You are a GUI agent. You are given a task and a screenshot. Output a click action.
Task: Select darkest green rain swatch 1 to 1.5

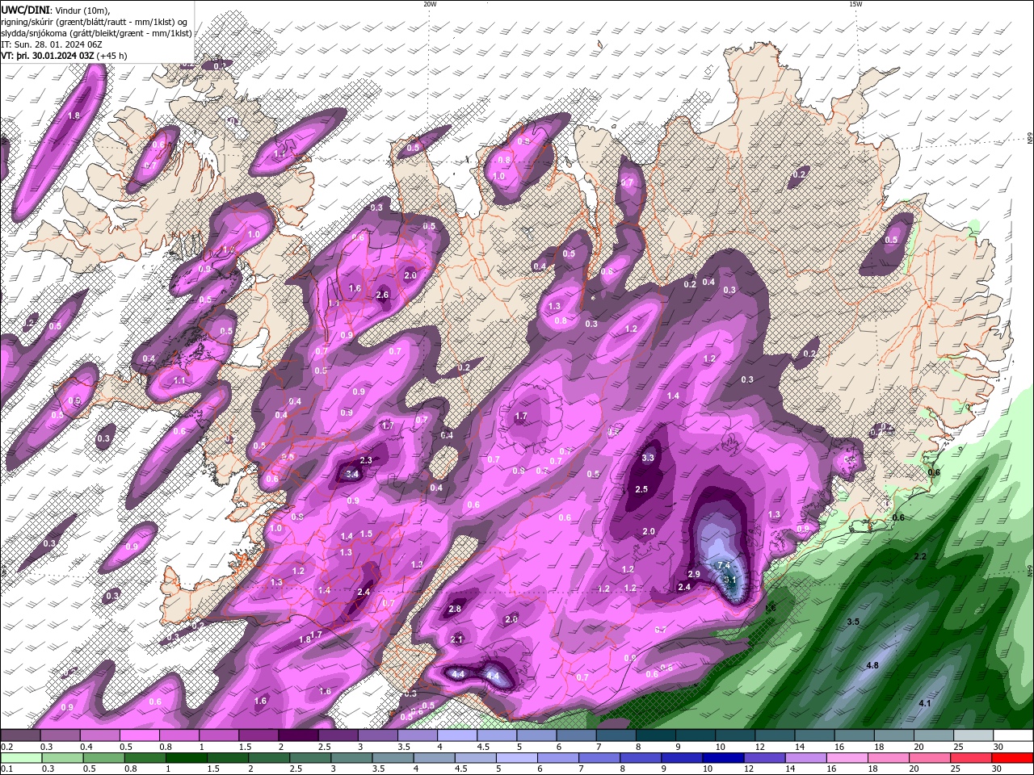click(187, 758)
